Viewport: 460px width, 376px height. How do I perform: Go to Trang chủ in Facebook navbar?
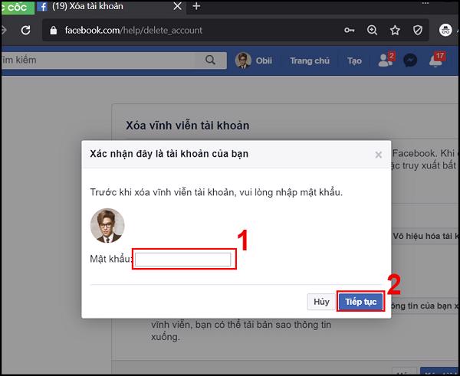click(x=310, y=60)
